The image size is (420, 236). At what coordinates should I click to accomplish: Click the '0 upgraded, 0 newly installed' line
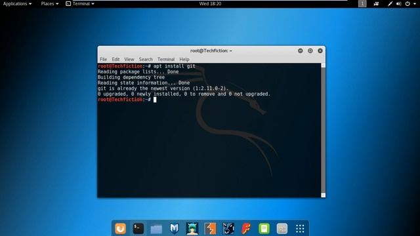click(x=184, y=94)
